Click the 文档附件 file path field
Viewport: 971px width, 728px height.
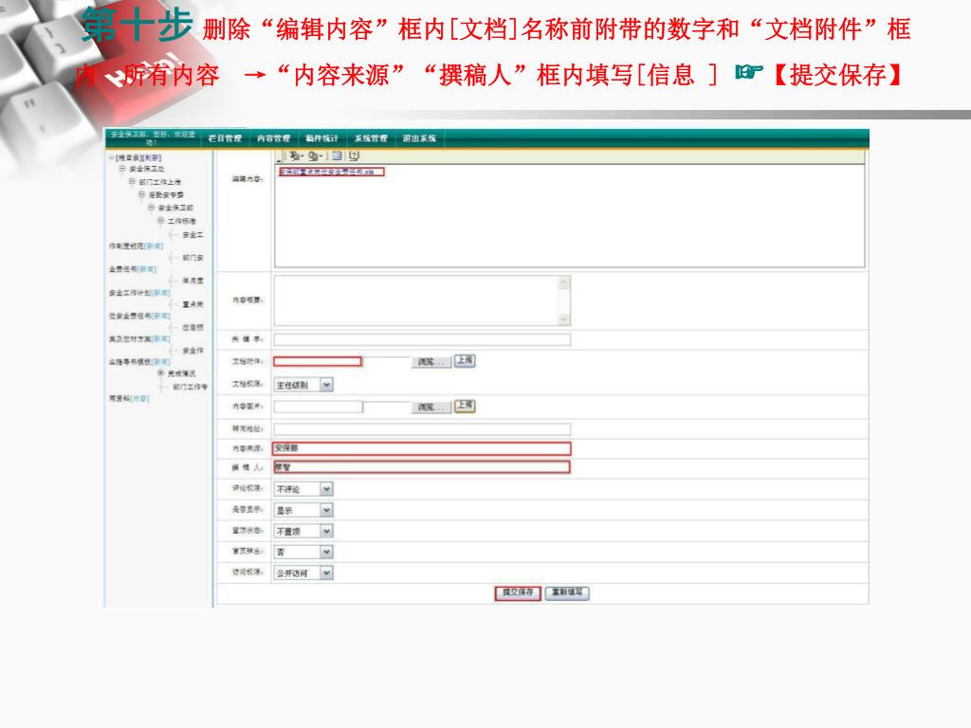click(x=318, y=361)
